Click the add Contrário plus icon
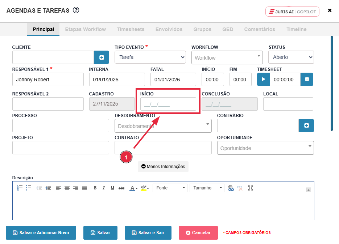Image resolution: width=339 pixels, height=244 pixels. click(x=306, y=125)
